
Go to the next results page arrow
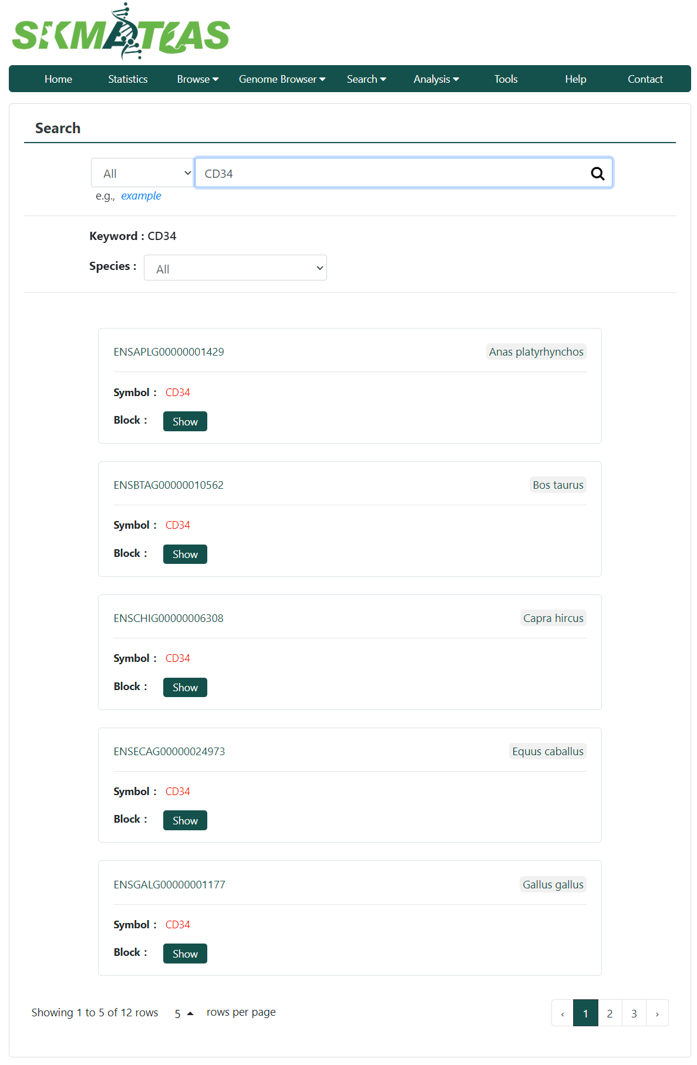tap(657, 1013)
